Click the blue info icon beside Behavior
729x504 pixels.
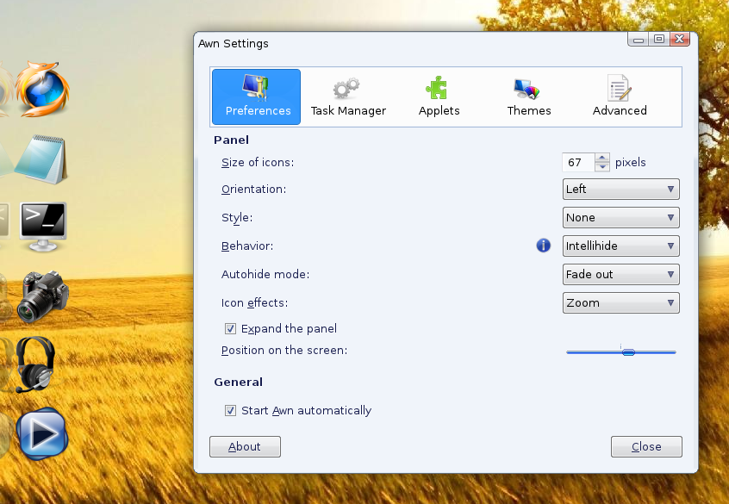[543, 246]
